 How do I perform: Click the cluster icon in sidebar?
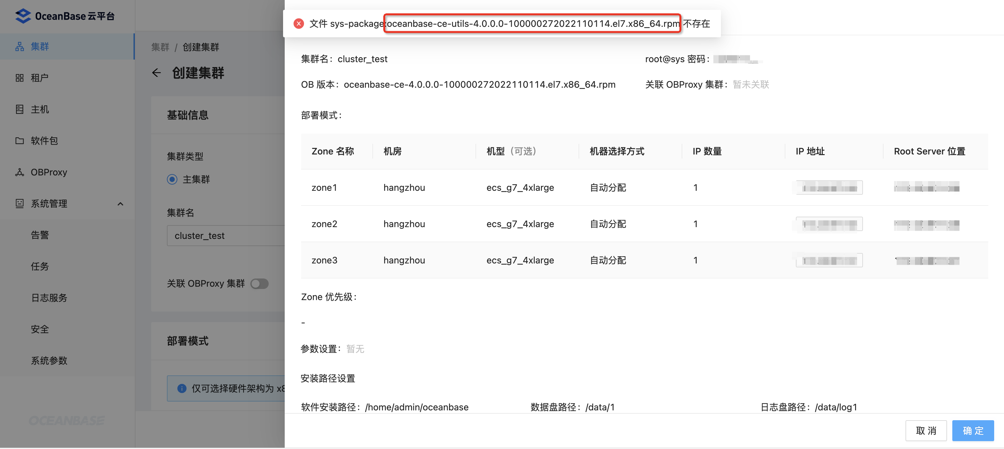20,46
